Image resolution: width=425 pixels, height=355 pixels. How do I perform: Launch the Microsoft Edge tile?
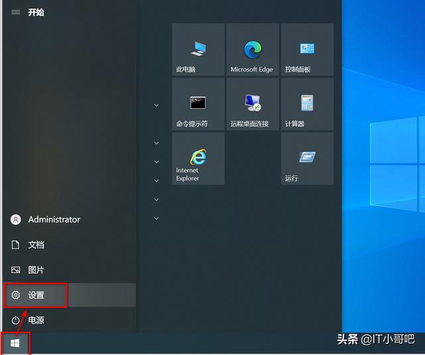(x=252, y=50)
